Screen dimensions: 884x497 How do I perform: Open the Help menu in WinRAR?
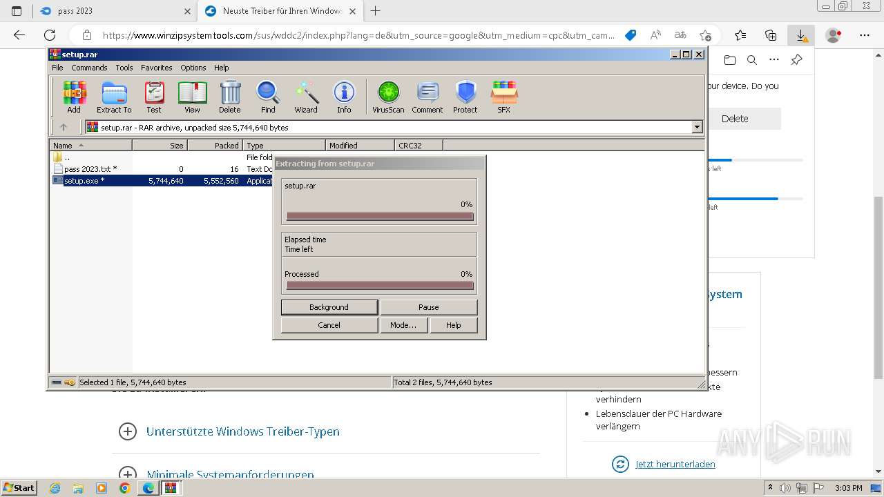pyautogui.click(x=221, y=68)
